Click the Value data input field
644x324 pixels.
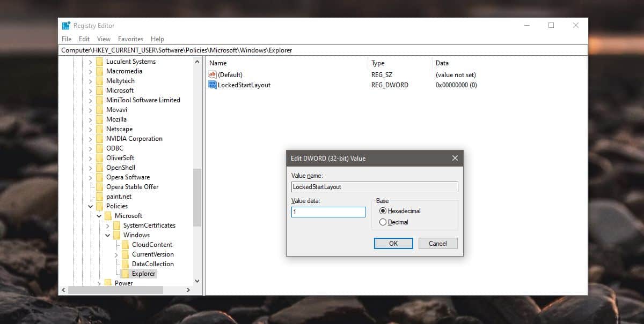(328, 212)
